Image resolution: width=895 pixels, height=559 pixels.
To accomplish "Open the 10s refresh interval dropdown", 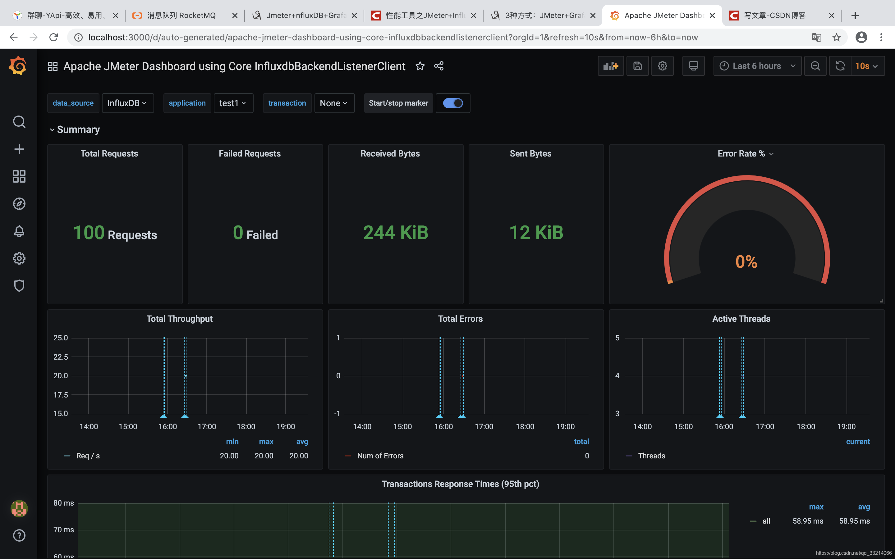I will [x=868, y=66].
